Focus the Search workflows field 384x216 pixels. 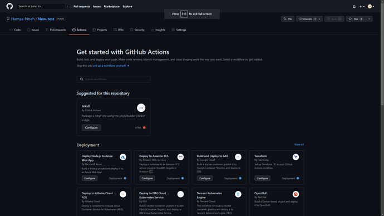tap(114, 79)
